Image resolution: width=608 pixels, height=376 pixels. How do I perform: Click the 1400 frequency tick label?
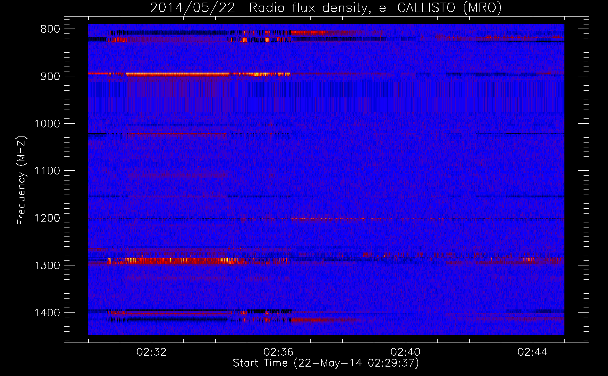tap(47, 313)
